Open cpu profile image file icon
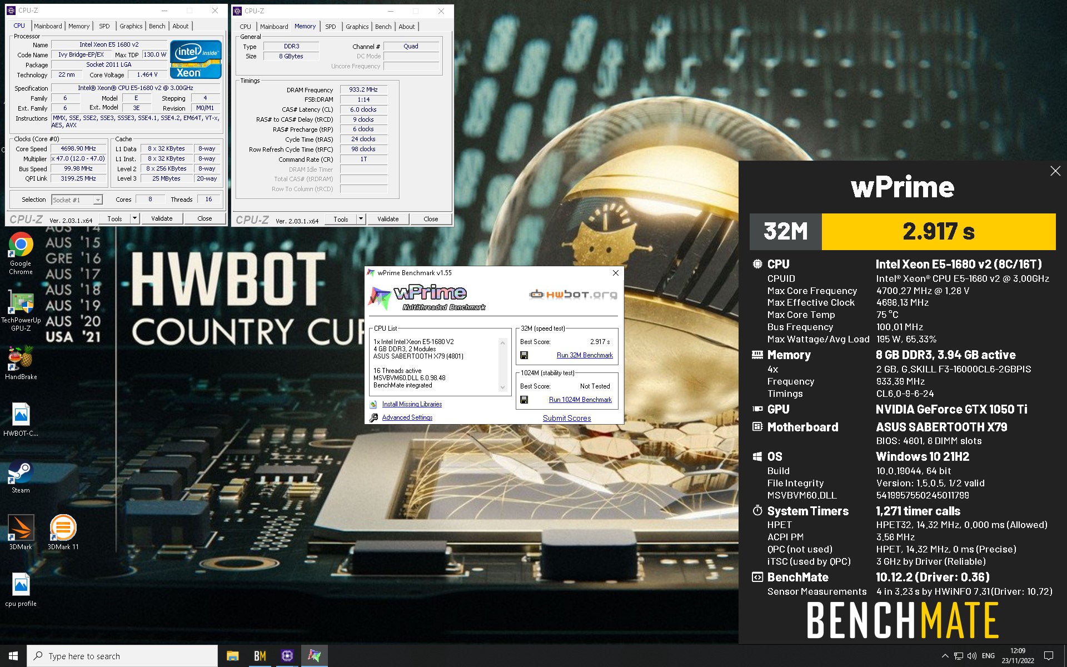 pyautogui.click(x=21, y=589)
